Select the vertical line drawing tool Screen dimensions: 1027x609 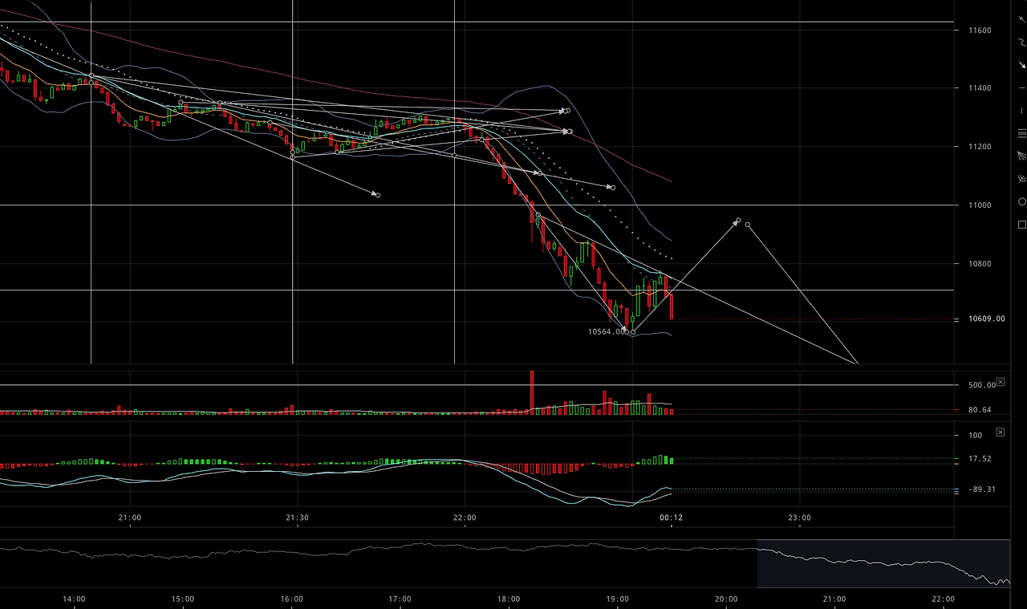(x=1022, y=111)
